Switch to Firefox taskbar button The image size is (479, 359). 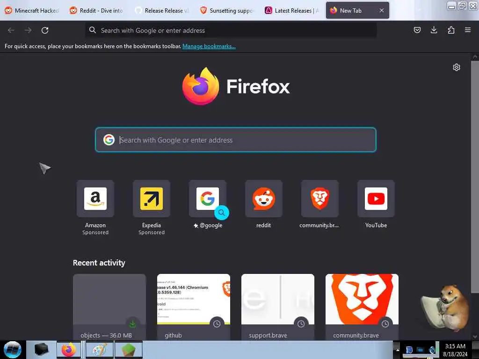point(69,350)
